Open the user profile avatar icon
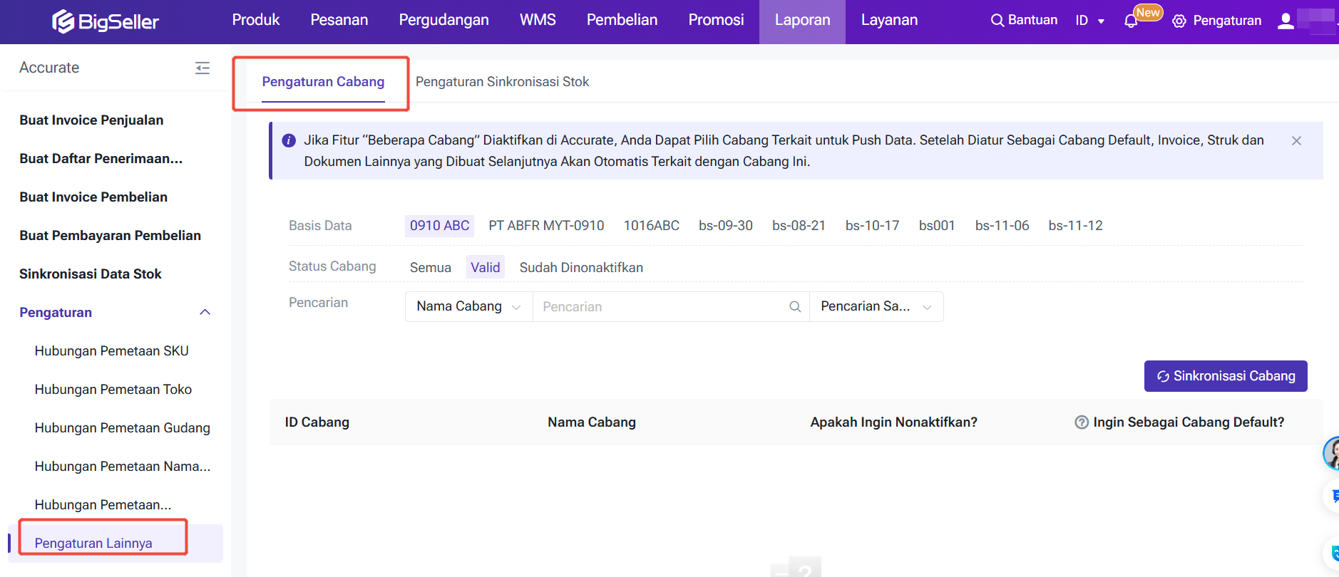 click(x=1286, y=21)
